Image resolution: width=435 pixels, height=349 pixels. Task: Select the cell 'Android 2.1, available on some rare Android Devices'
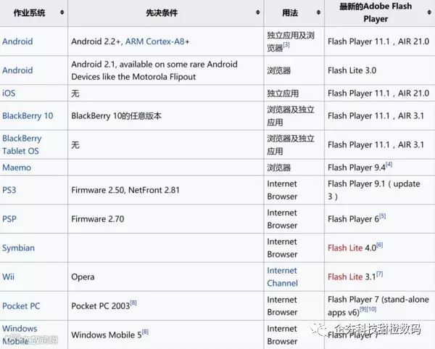pyautogui.click(x=165, y=70)
